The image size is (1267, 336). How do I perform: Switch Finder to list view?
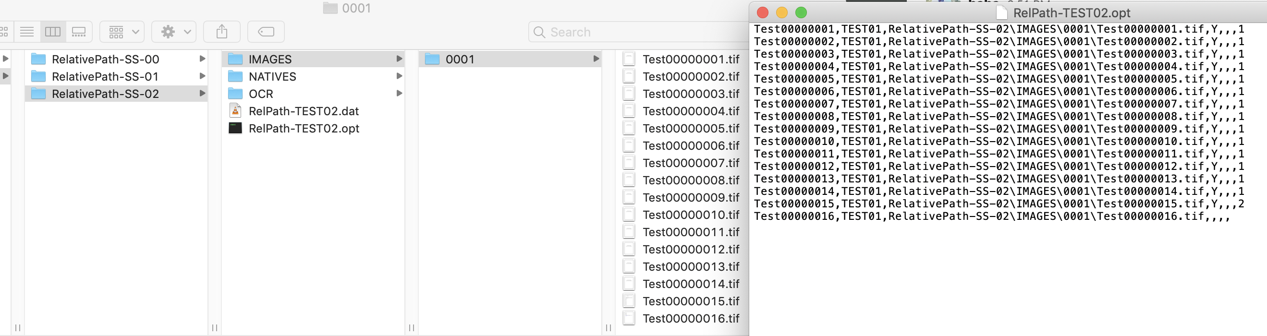(27, 32)
